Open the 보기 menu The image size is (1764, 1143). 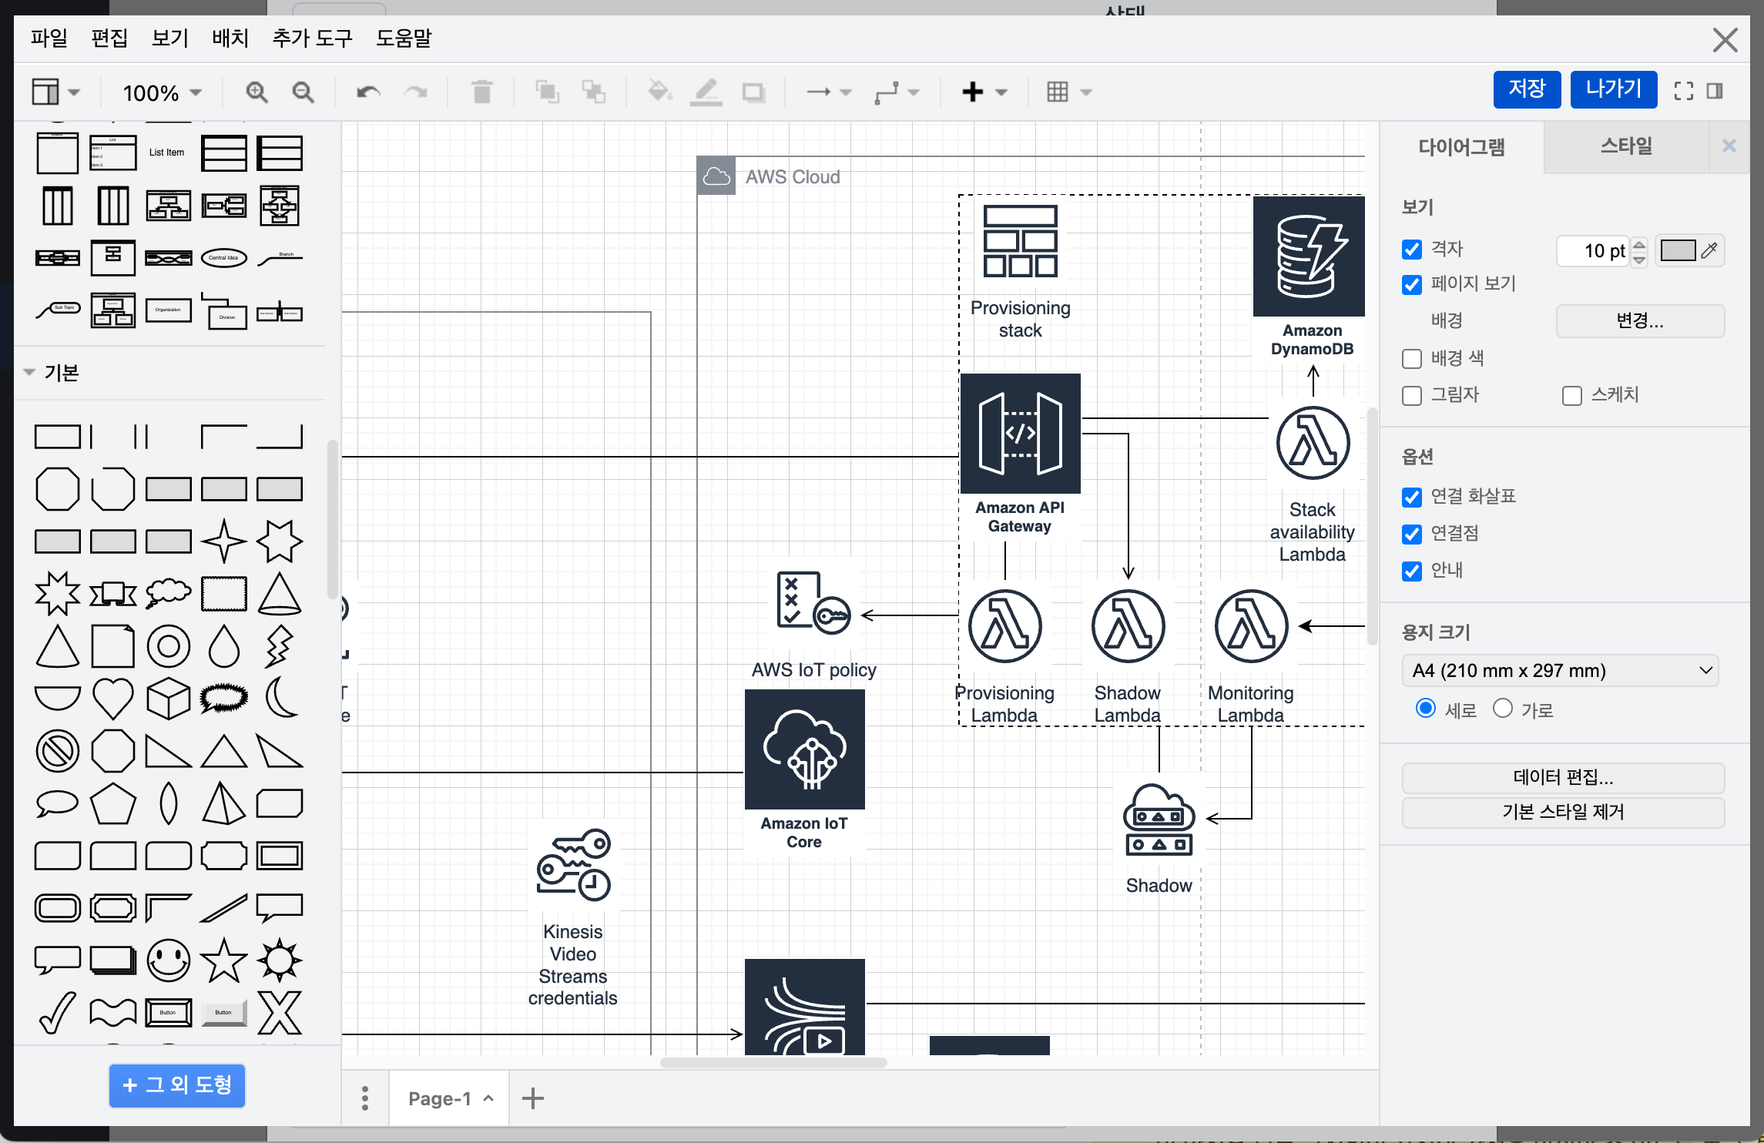click(170, 39)
